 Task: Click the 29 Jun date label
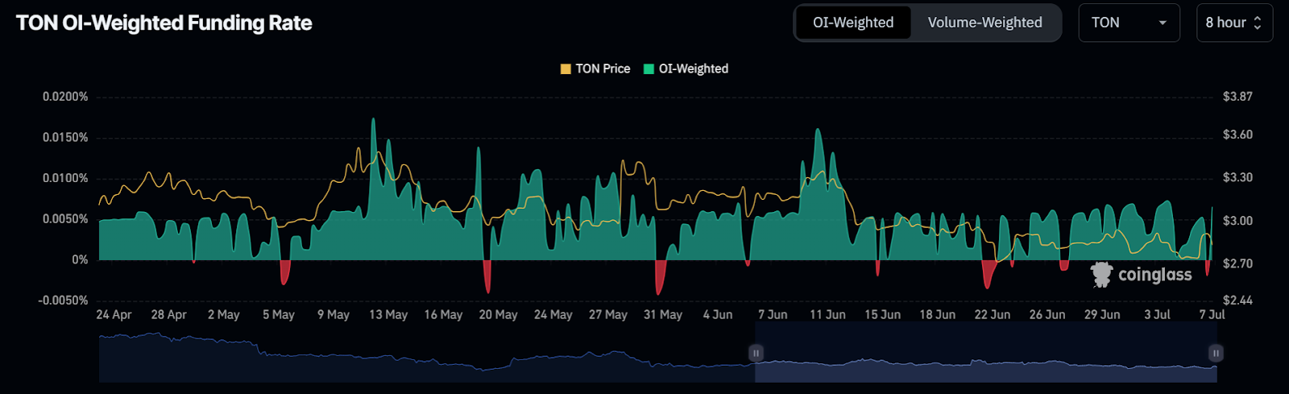tap(1102, 314)
